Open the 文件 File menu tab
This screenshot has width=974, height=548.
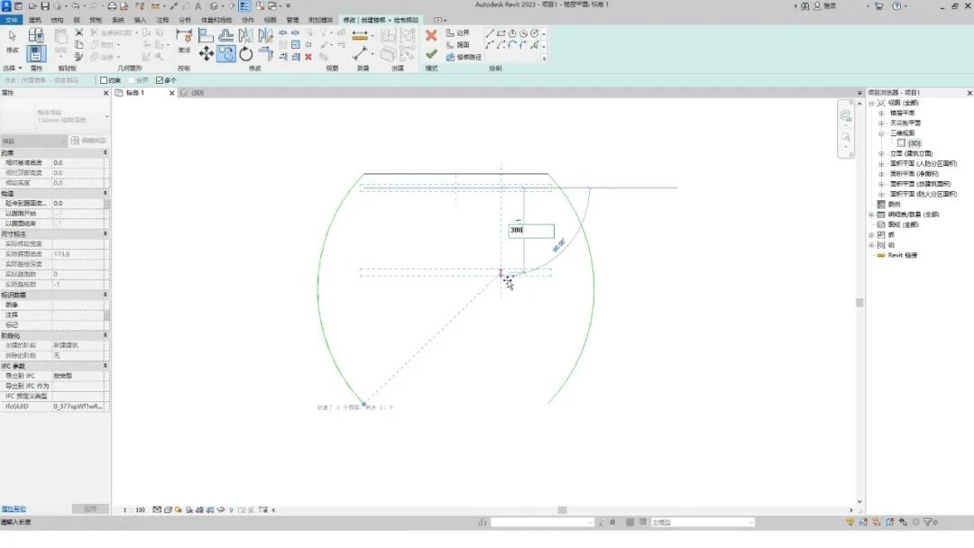pos(11,20)
